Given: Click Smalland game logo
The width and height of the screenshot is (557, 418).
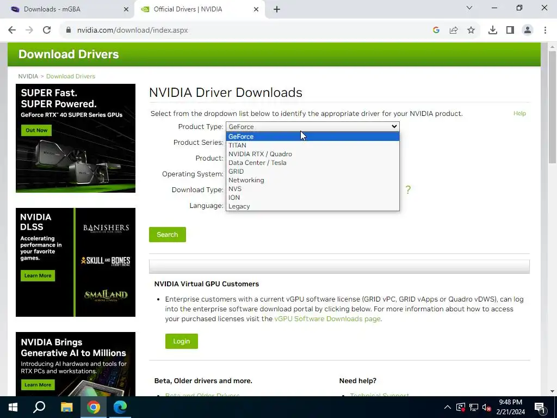Looking at the screenshot, I should (106, 296).
